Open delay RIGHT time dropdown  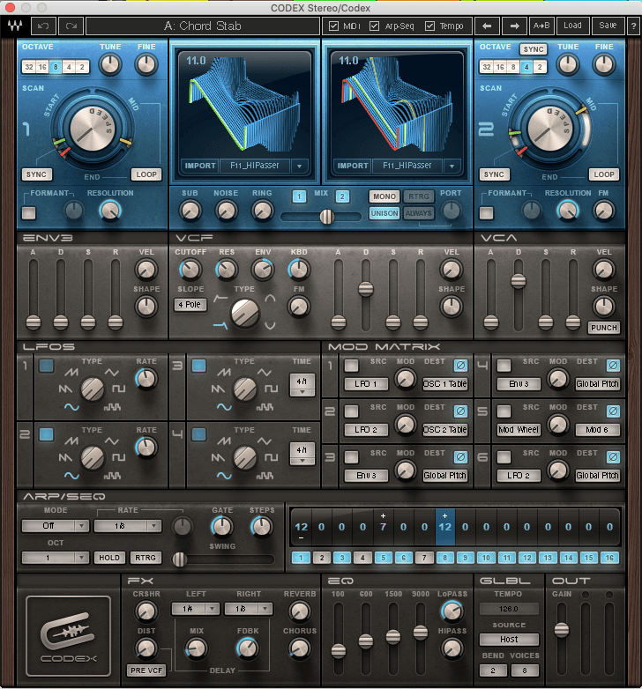(249, 609)
